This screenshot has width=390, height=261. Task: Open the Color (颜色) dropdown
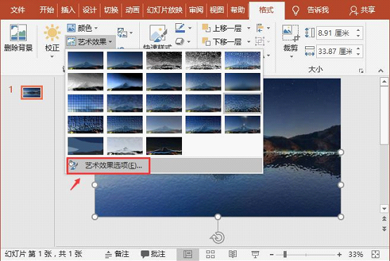click(x=82, y=28)
